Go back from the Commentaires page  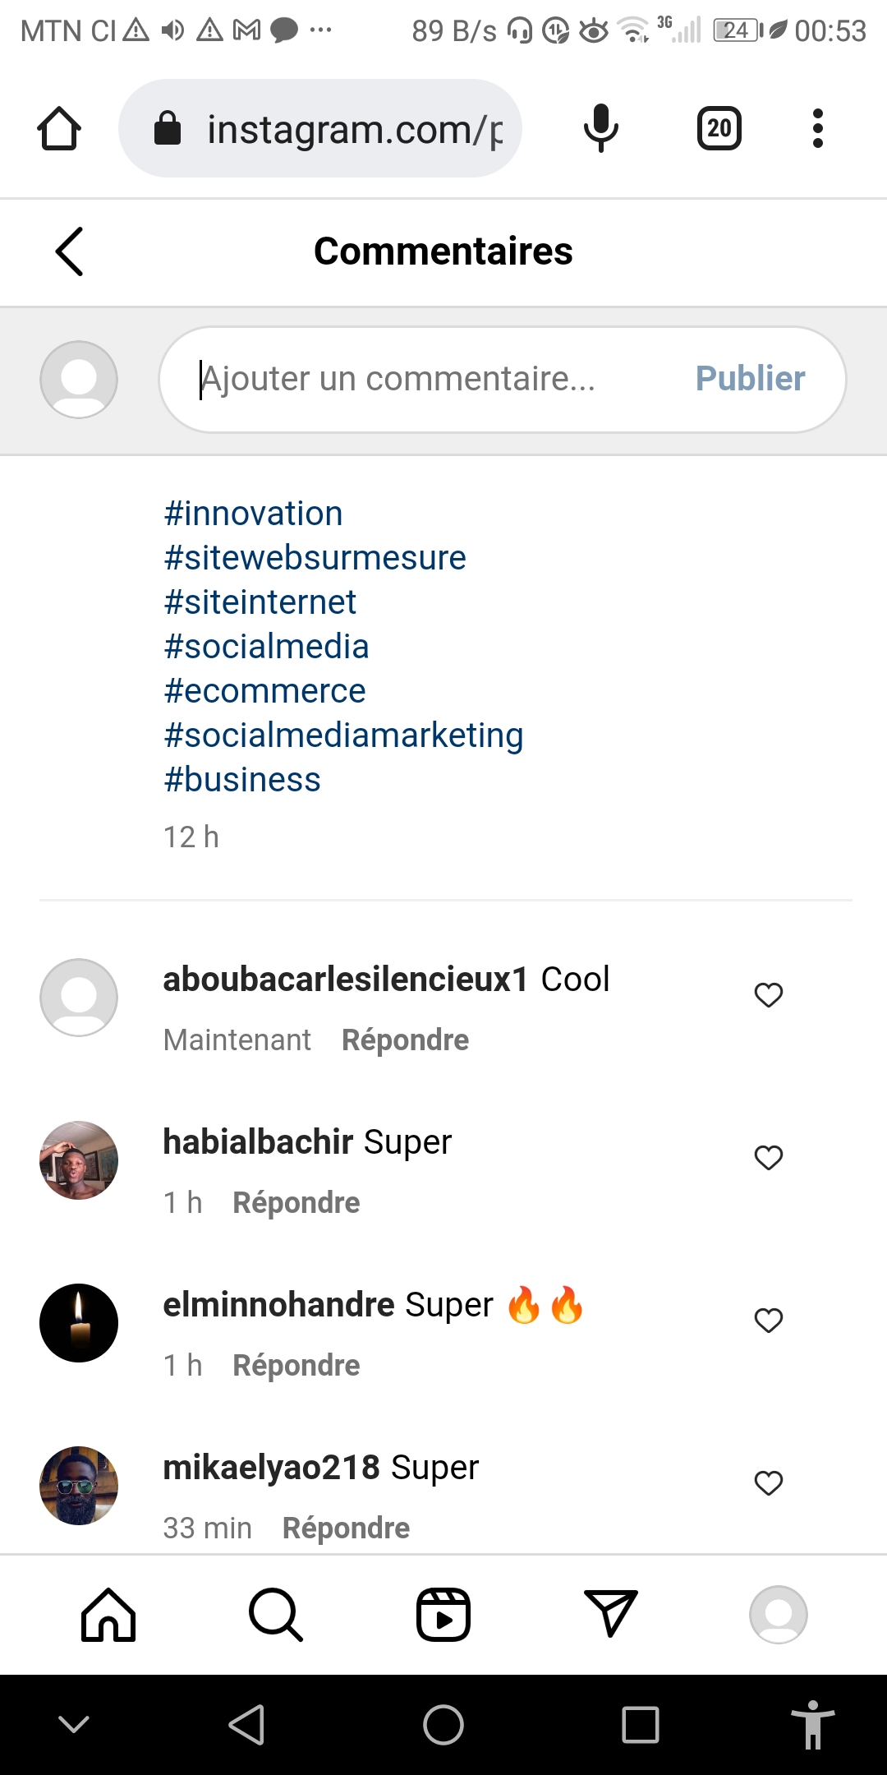tap(70, 251)
